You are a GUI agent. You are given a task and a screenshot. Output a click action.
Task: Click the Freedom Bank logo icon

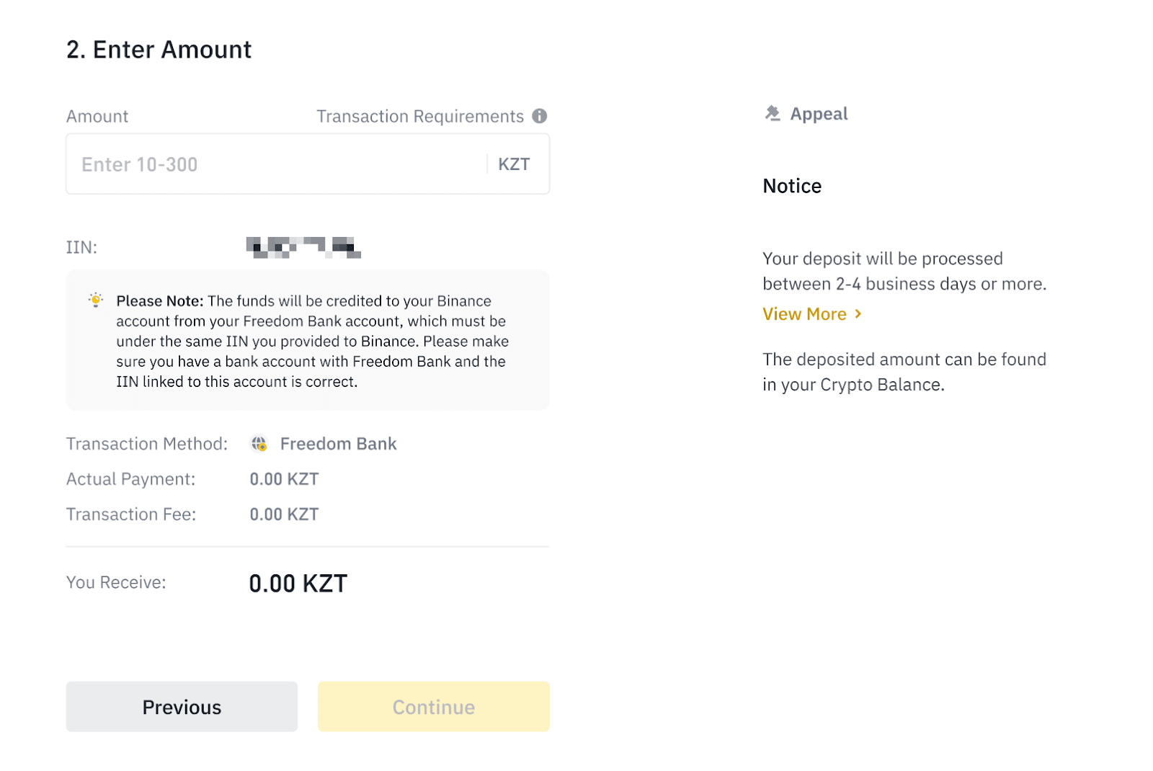click(259, 444)
